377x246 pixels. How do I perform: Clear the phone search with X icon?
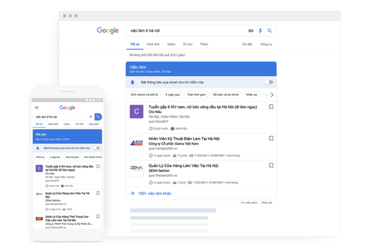pyautogui.click(x=91, y=117)
